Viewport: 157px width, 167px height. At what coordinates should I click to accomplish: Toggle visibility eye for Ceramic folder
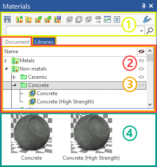click(141, 77)
